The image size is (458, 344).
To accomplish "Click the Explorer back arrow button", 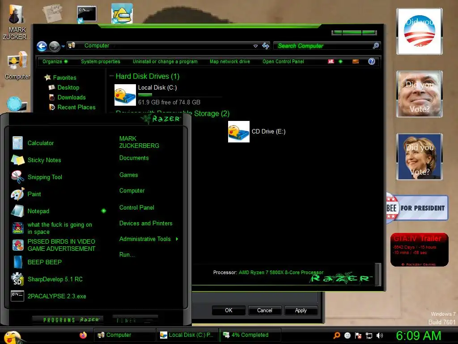I will click(42, 46).
